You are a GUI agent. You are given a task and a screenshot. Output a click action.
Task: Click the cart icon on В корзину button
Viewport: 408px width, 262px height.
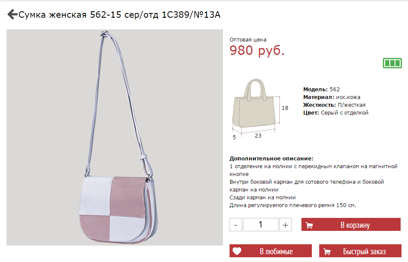[309, 225]
